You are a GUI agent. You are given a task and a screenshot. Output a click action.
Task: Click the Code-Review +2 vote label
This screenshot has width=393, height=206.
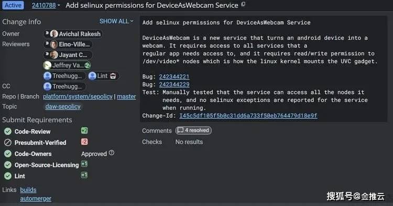tap(84, 131)
